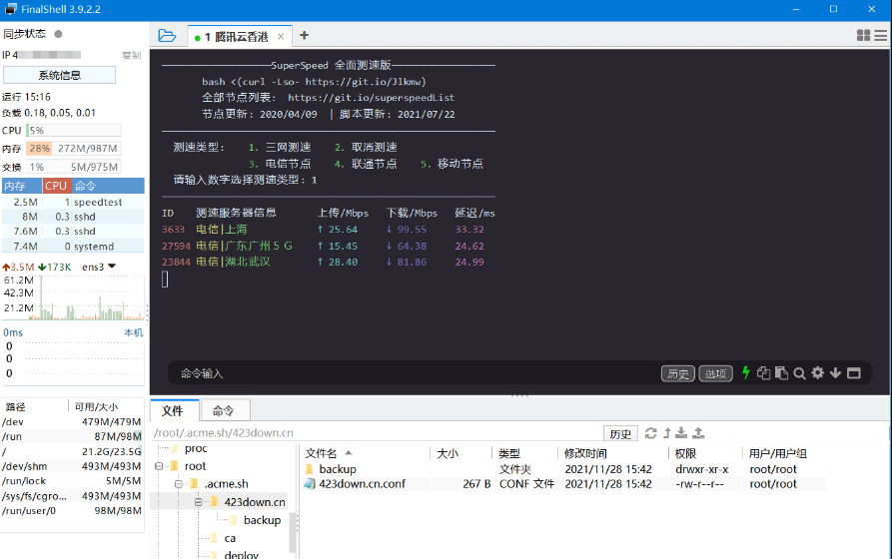This screenshot has height=559, width=892.
Task: Open the ens3 network interface dropdown
Action: pyautogui.click(x=112, y=267)
